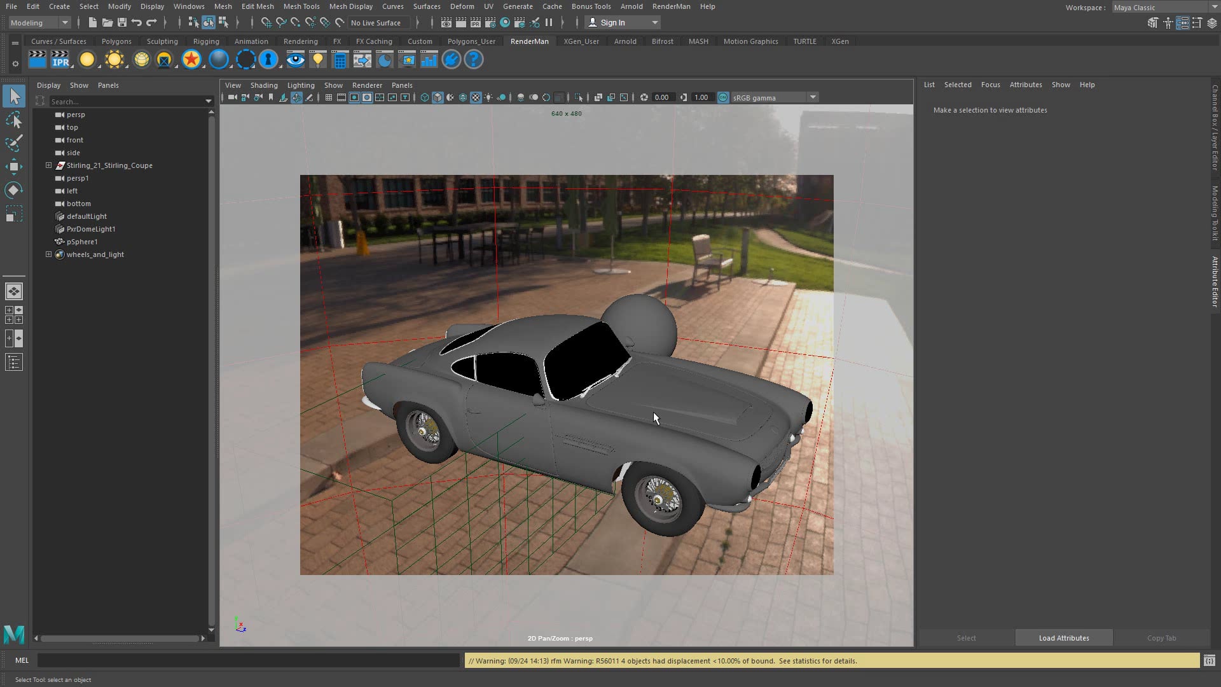Toggle grid display in the panel toolbar
The height and width of the screenshot is (687, 1221).
329,97
